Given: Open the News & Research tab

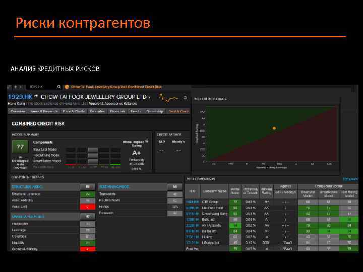Looking at the screenshot, I should [44, 111].
